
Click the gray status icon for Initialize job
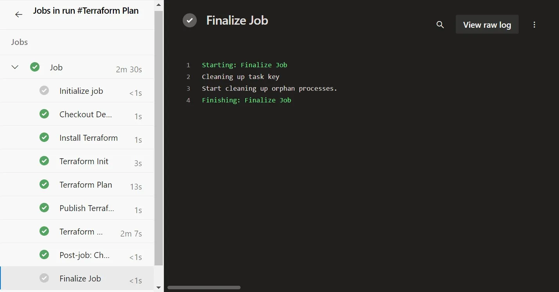pyautogui.click(x=44, y=91)
